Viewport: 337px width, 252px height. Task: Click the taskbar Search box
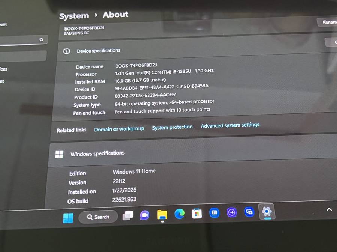[x=98, y=217]
